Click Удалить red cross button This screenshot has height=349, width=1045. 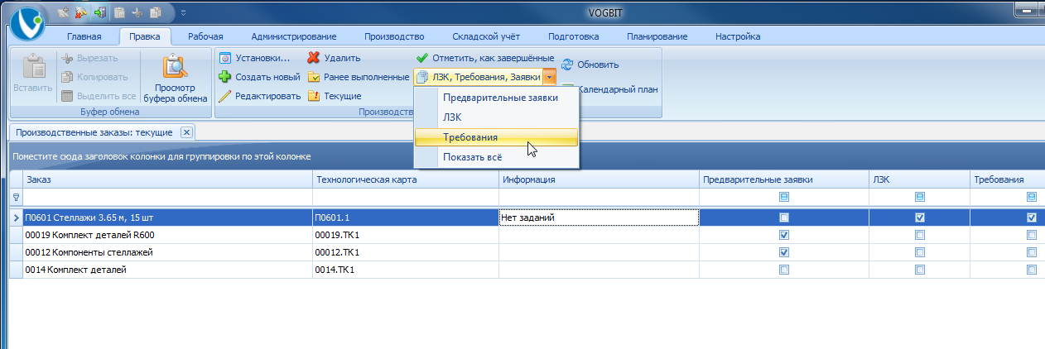334,58
